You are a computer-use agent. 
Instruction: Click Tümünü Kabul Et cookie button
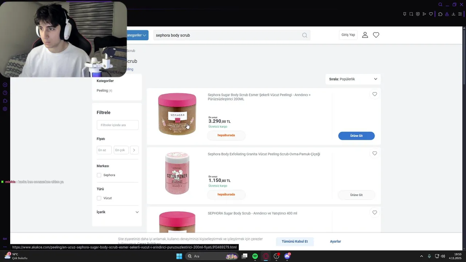coord(295,242)
